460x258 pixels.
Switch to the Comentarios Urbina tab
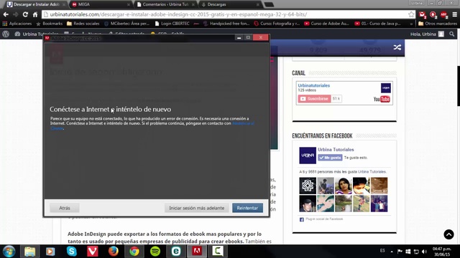tap(166, 4)
